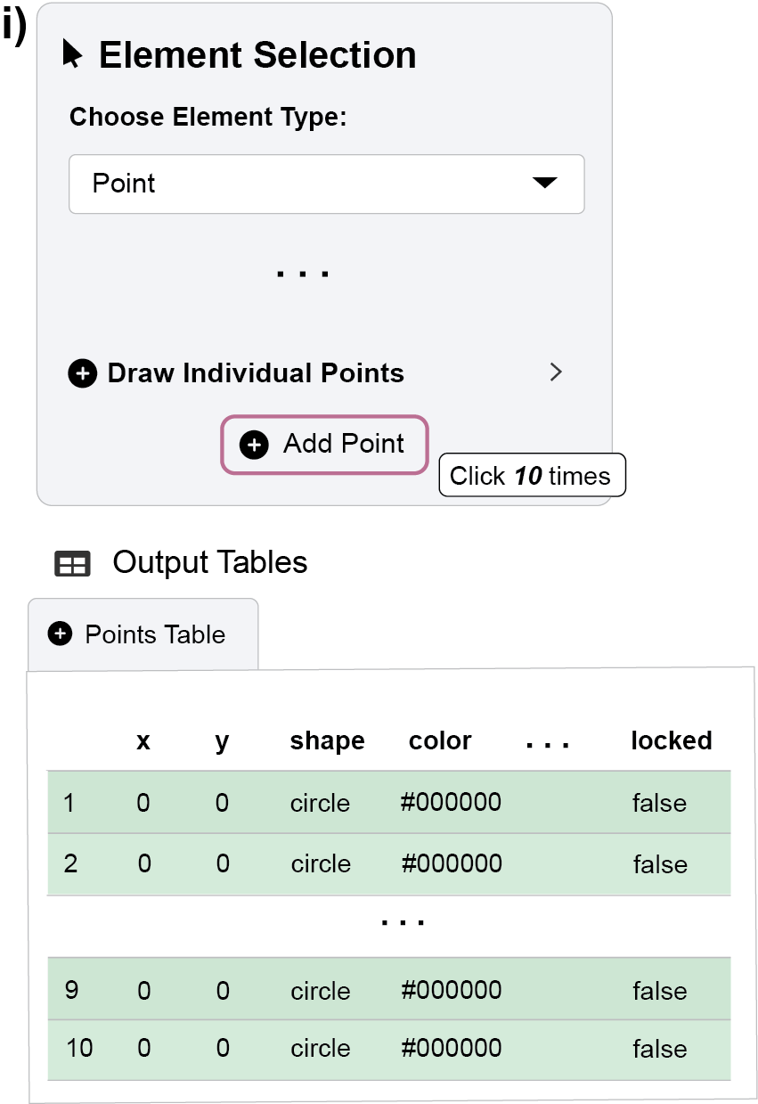Image resolution: width=758 pixels, height=1104 pixels.
Task: Select row 9 in the Points Table
Action: coord(71,991)
